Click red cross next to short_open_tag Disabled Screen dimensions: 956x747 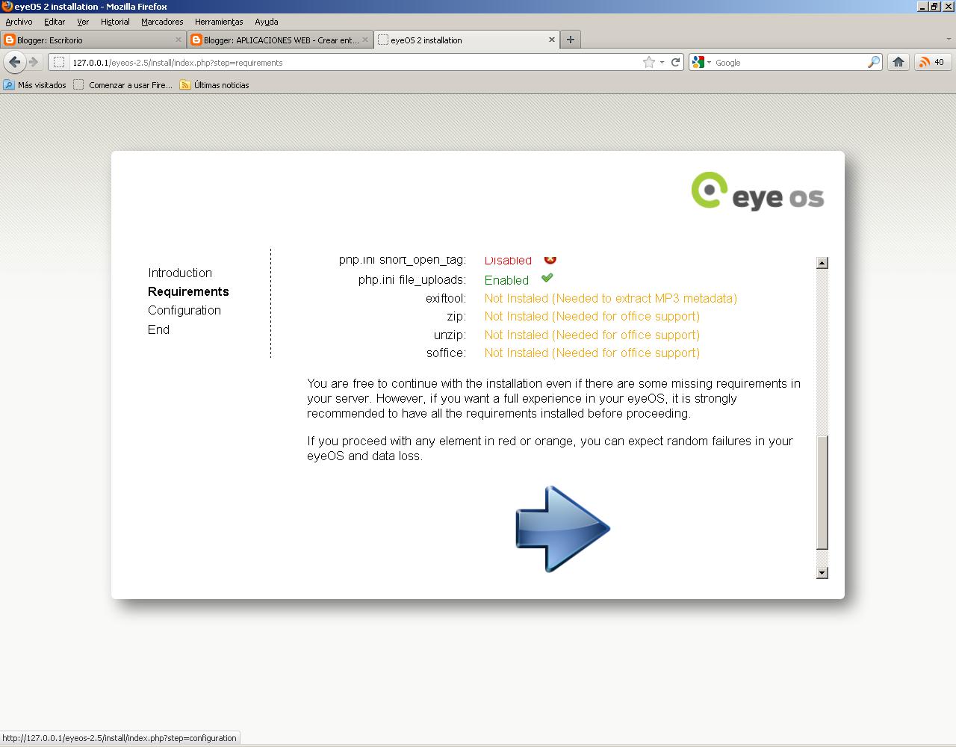point(550,259)
